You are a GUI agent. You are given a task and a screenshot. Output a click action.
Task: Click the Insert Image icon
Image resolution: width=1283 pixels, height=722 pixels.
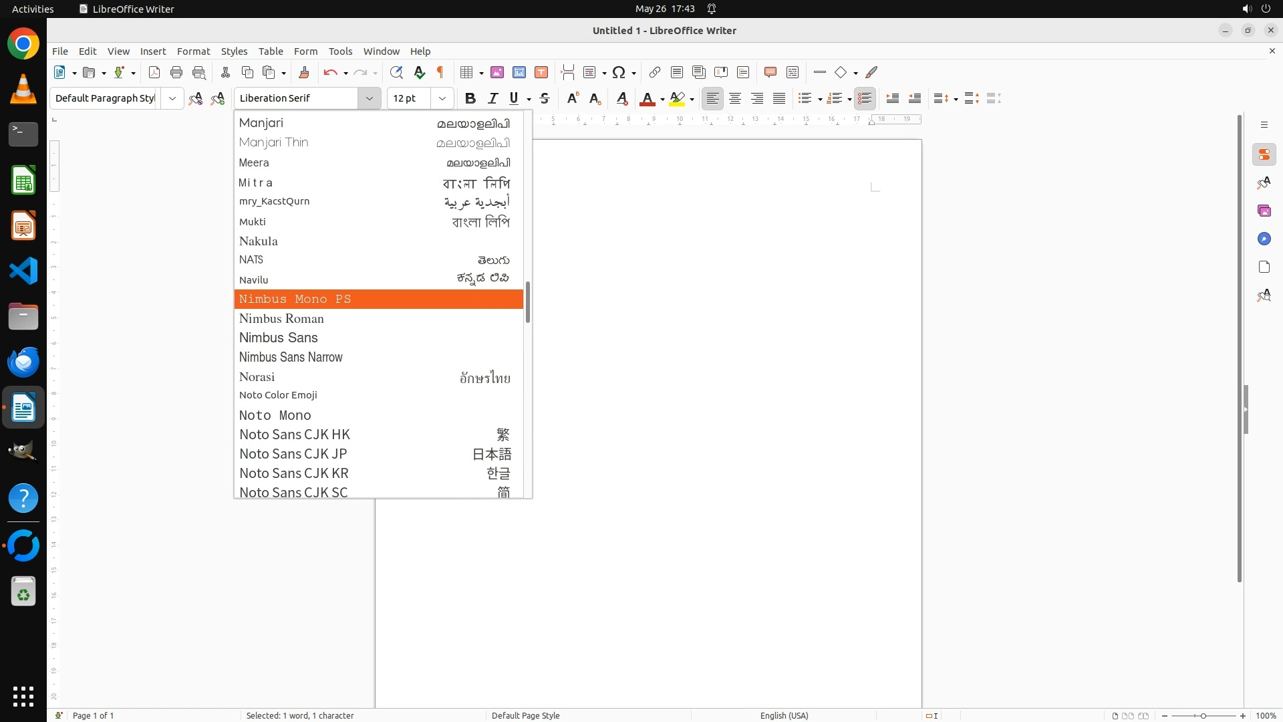click(x=497, y=72)
